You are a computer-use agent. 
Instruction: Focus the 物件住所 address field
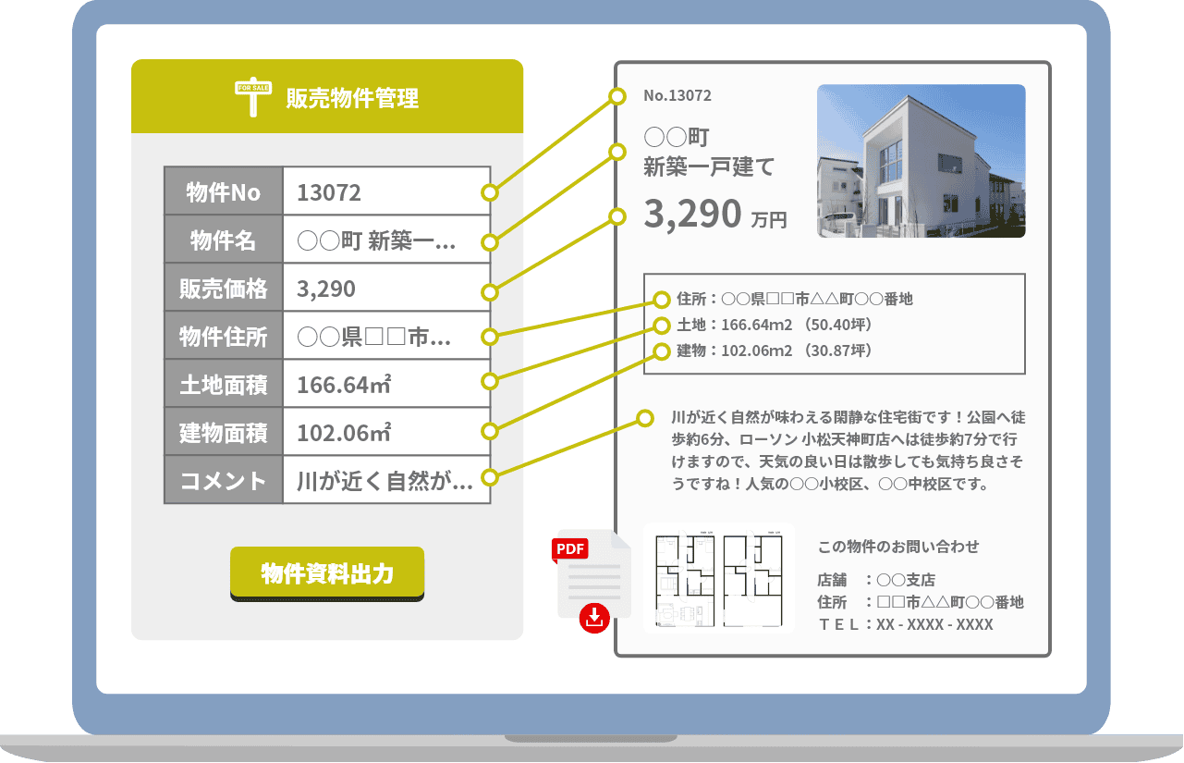[384, 337]
